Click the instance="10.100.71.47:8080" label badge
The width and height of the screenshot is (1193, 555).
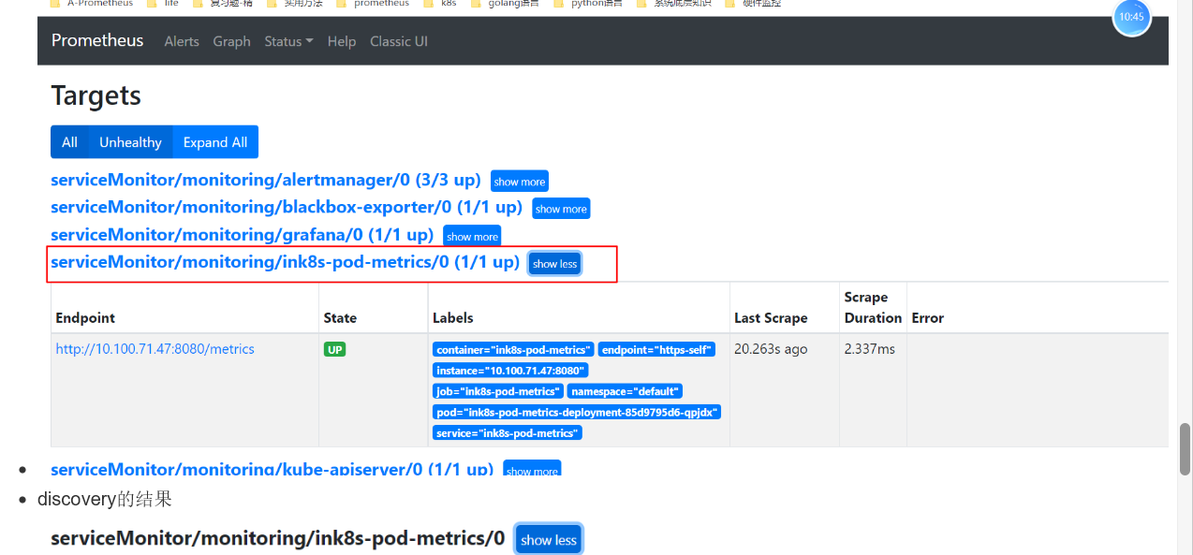coord(510,371)
